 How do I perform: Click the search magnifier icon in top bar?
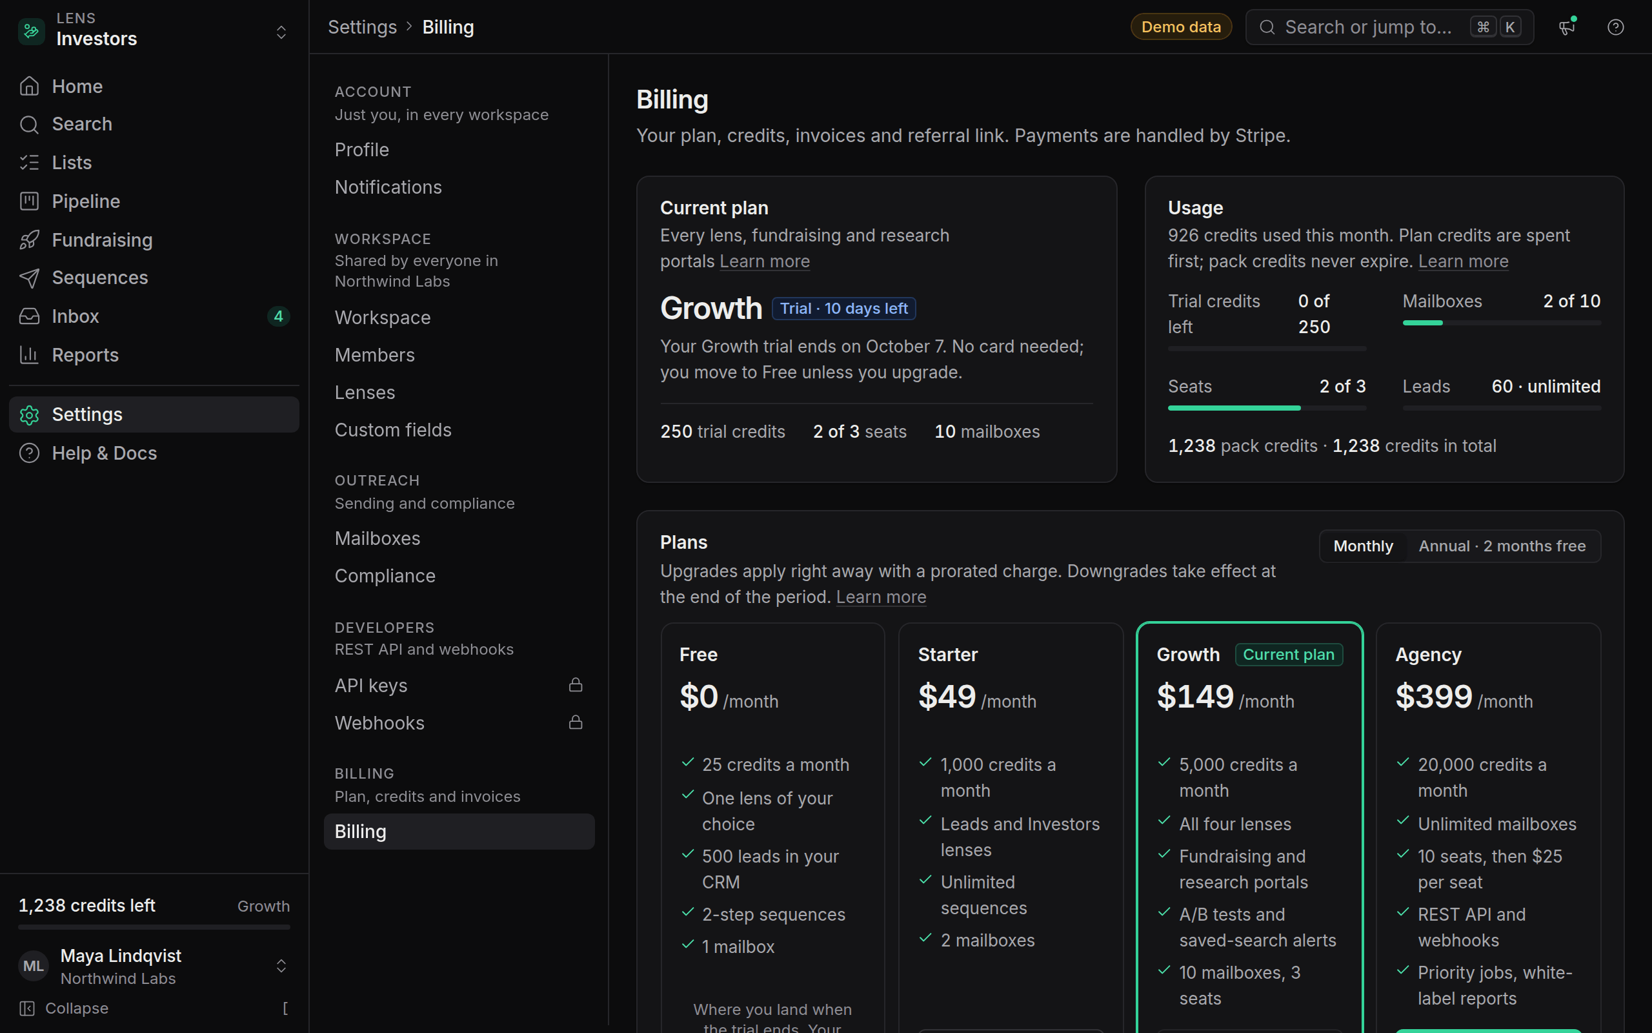click(x=1267, y=27)
